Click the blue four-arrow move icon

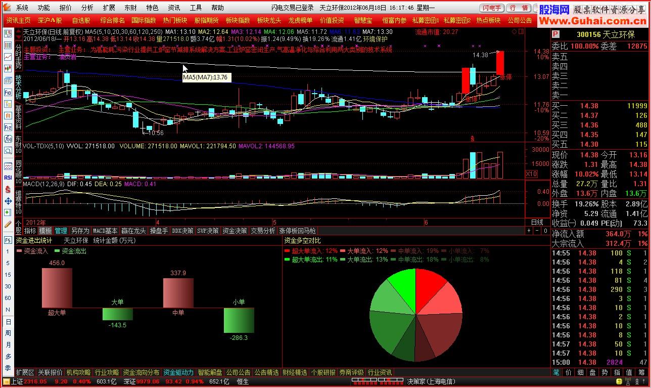8,201
